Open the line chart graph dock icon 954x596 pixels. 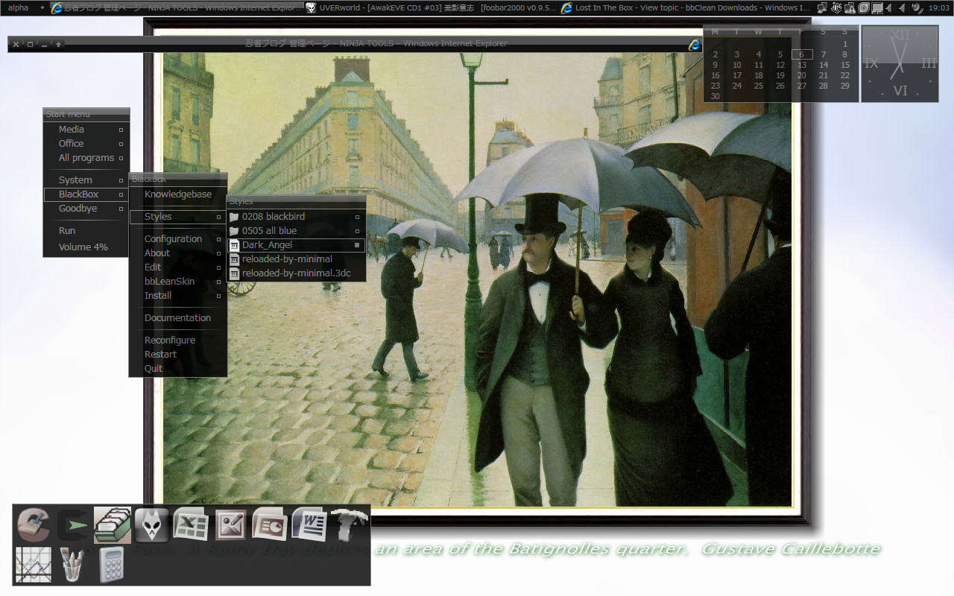34,565
